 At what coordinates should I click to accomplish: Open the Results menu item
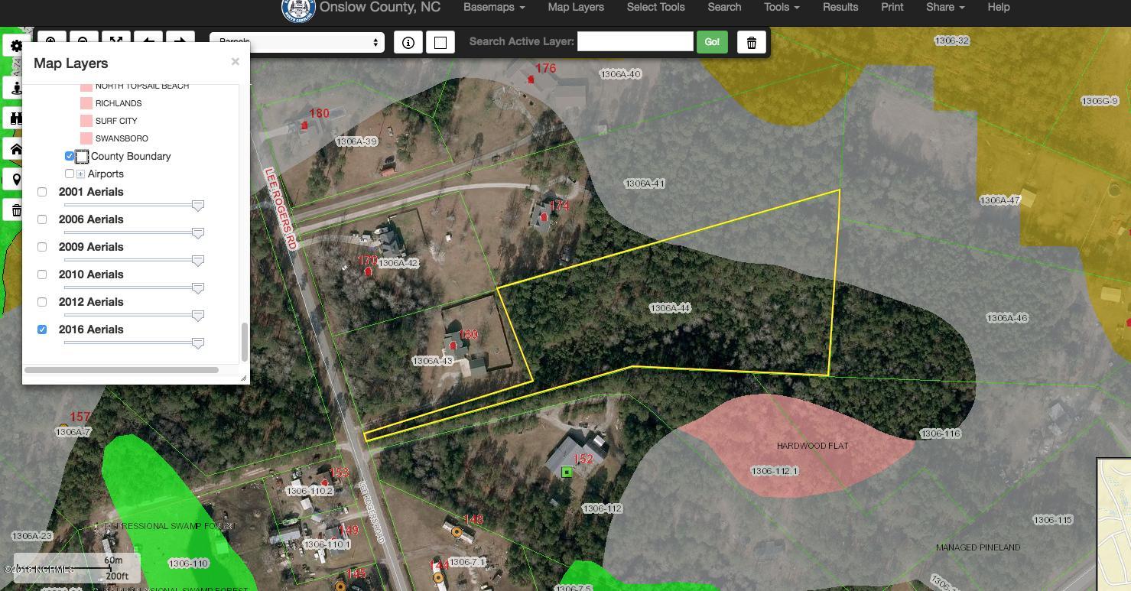click(840, 7)
